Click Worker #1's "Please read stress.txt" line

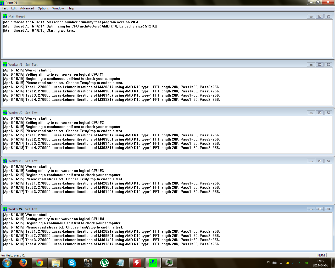[x=63, y=83]
